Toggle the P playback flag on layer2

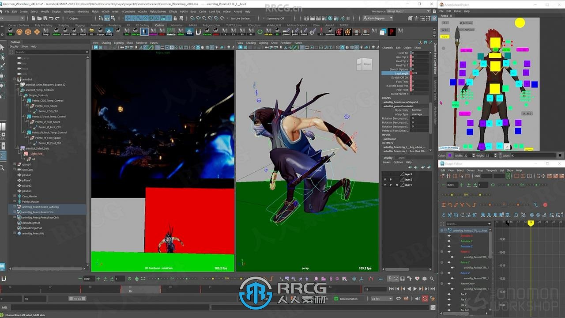coord(391,179)
